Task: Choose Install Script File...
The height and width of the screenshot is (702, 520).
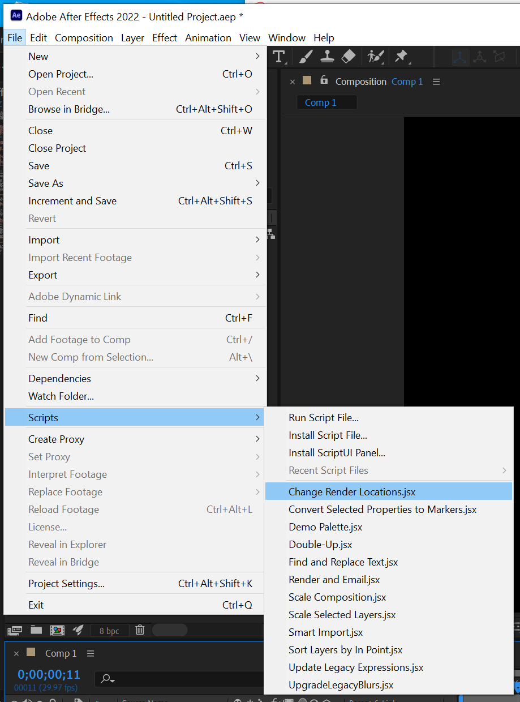Action: coord(389,435)
